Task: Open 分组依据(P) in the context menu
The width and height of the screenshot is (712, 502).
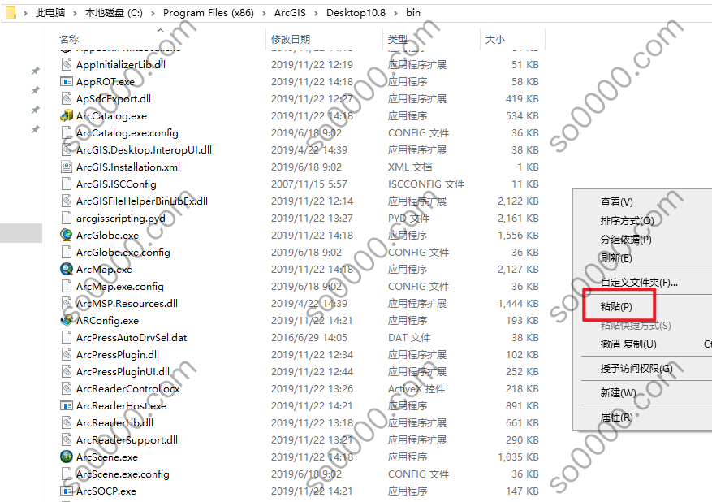Action: click(x=626, y=240)
